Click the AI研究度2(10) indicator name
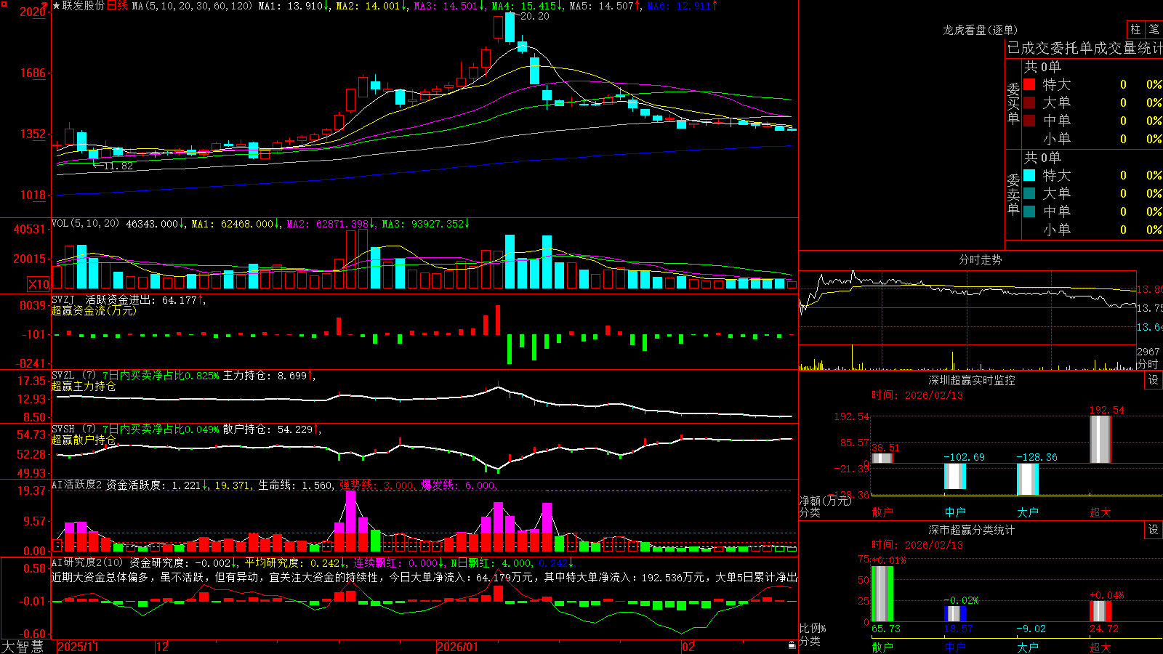1163x654 pixels. click(x=87, y=562)
